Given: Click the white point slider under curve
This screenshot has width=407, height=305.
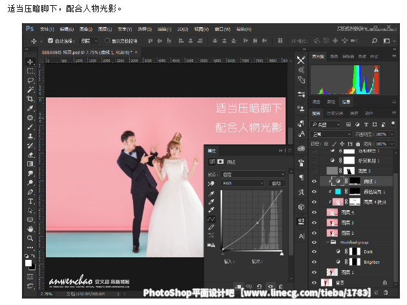Looking at the screenshot, I should (282, 253).
